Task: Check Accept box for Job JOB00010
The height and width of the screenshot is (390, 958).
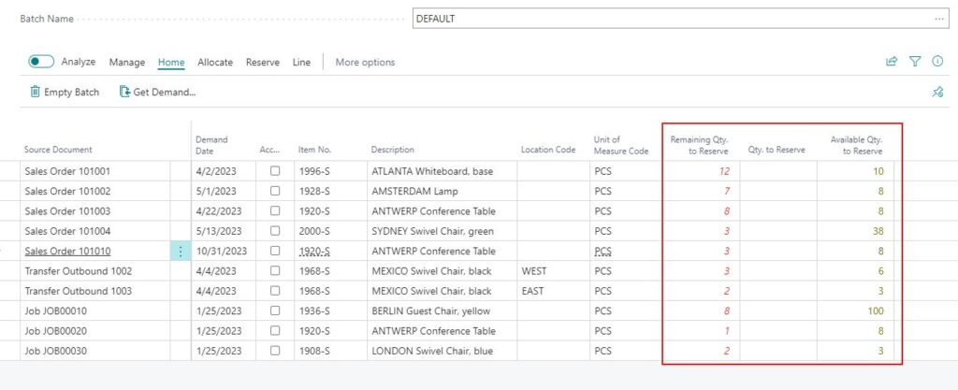Action: click(275, 311)
